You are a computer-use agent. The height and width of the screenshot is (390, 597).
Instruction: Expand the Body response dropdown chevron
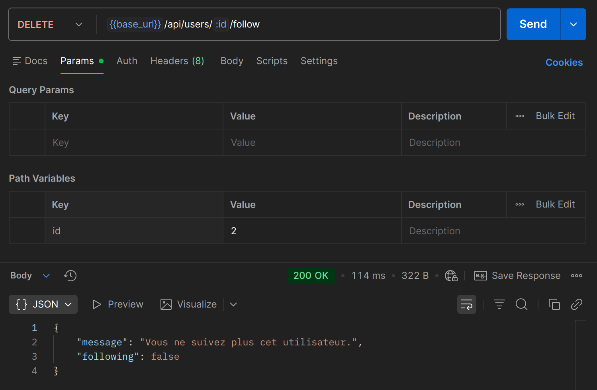[46, 276]
